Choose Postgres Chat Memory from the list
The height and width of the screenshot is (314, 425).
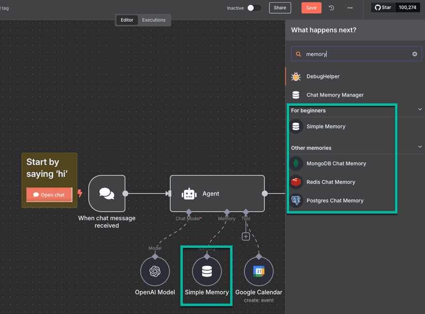(x=335, y=200)
